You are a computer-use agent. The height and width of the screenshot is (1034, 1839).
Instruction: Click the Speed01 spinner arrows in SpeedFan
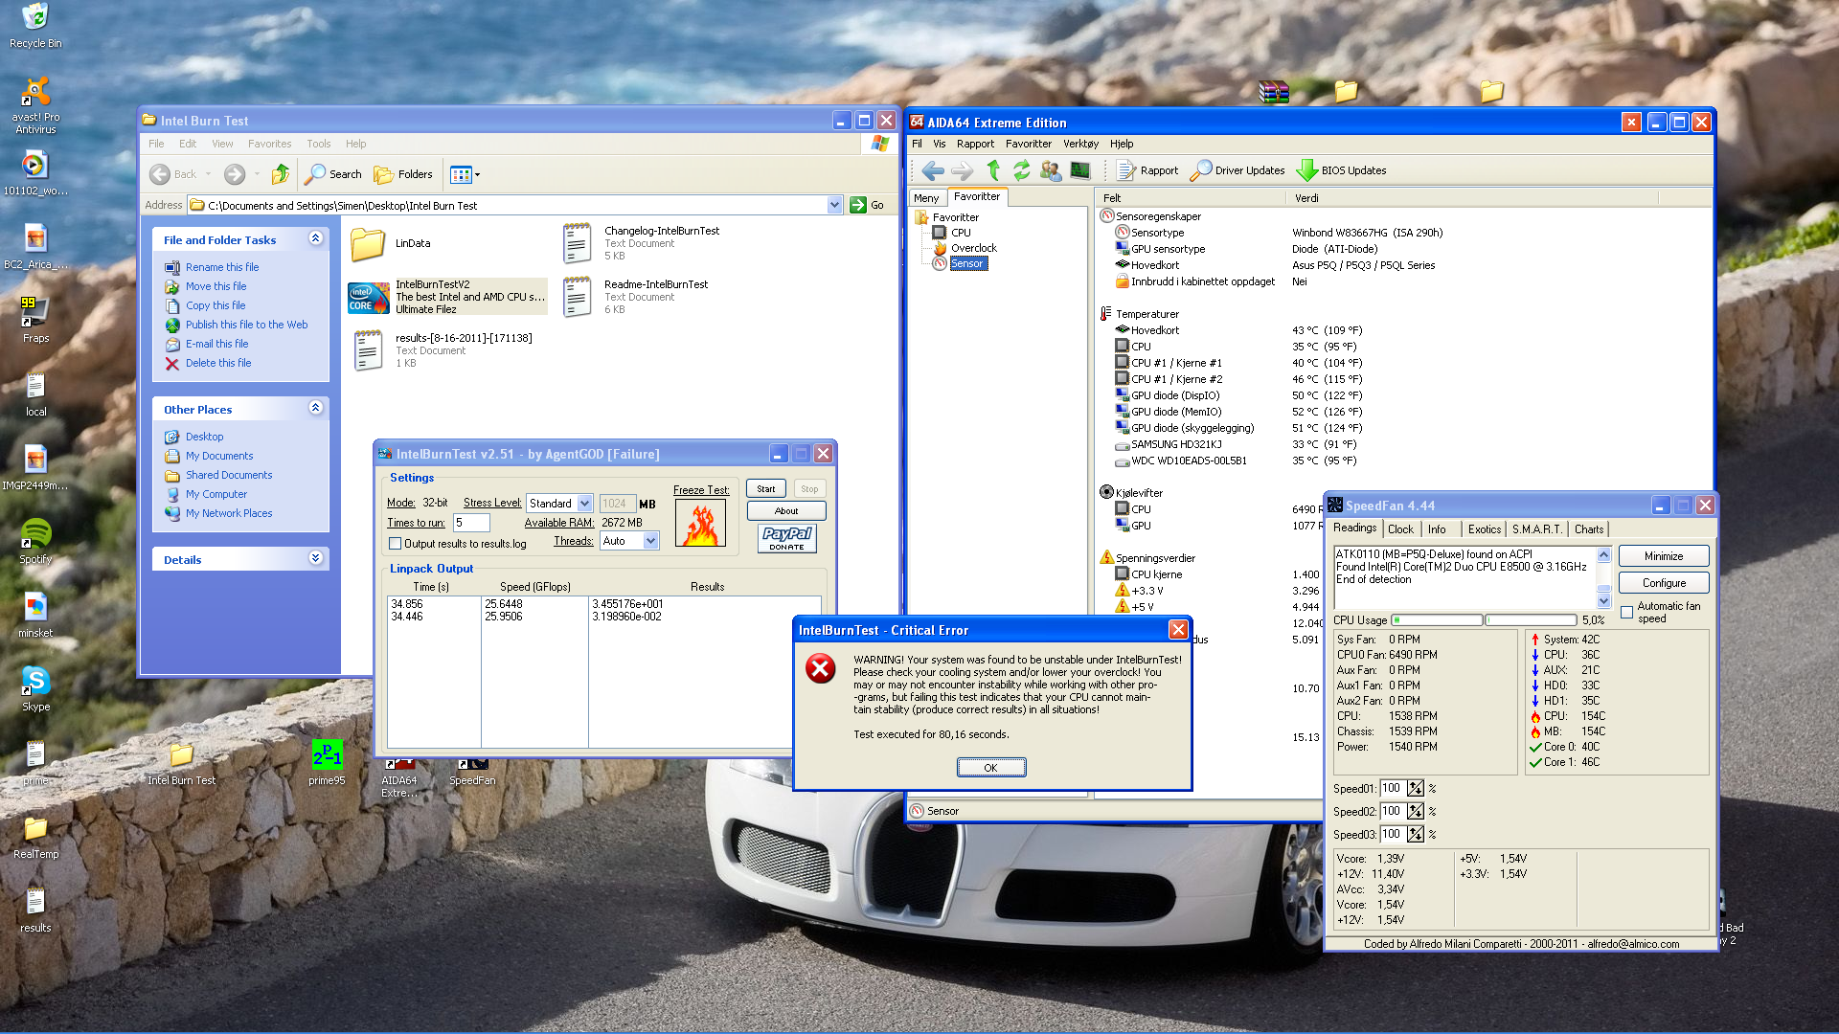click(x=1415, y=788)
